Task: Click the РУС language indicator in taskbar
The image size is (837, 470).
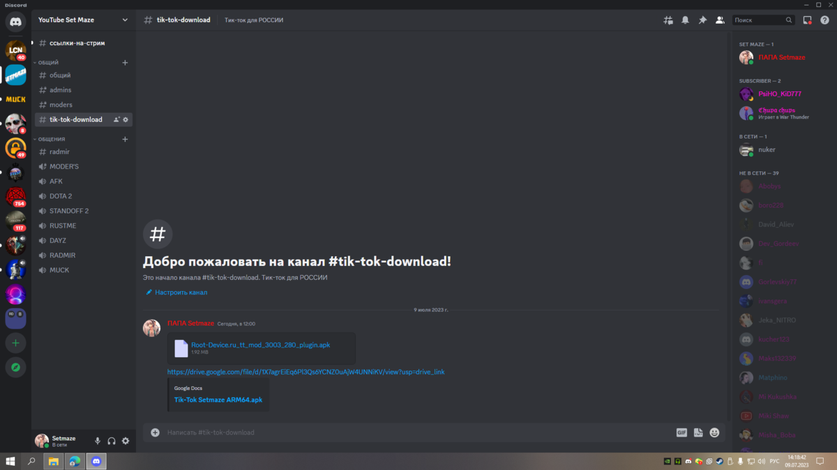Action: pos(774,461)
